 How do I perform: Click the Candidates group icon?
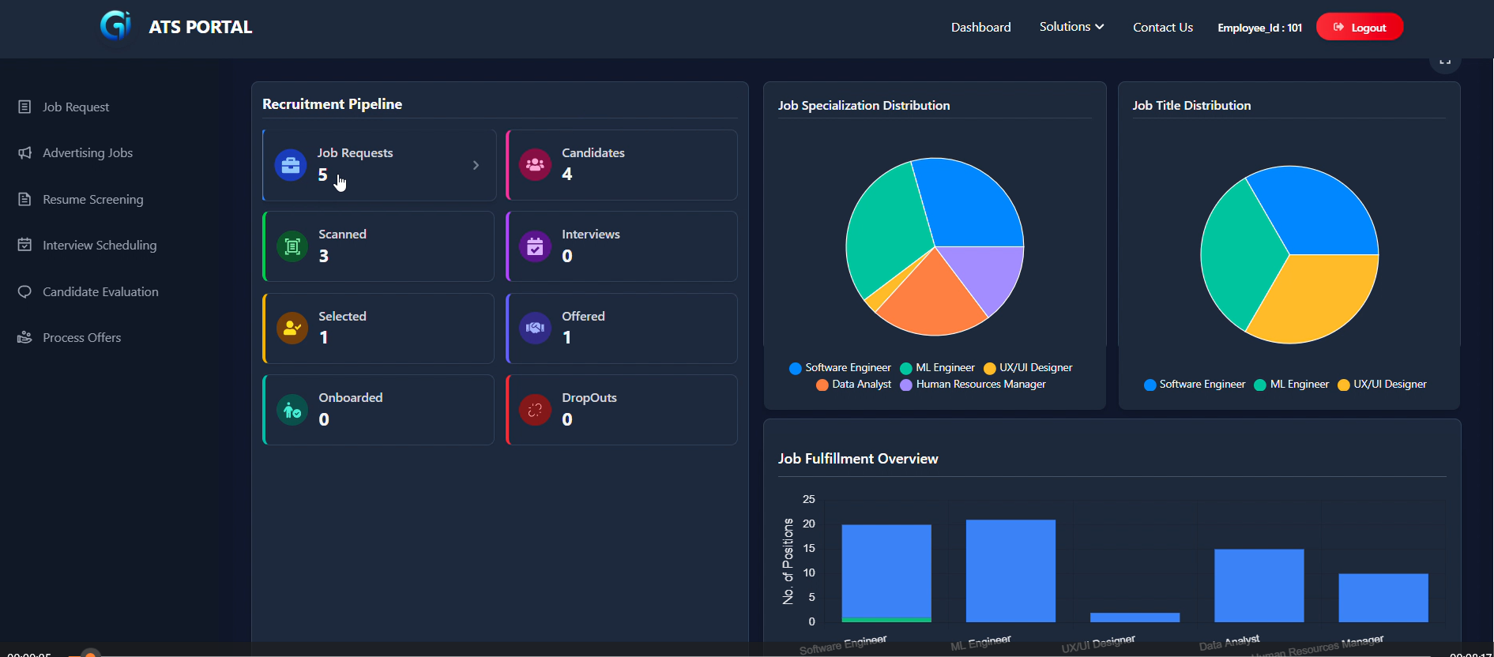point(535,165)
